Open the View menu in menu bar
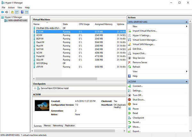The image size is (192, 137). tap(20, 7)
